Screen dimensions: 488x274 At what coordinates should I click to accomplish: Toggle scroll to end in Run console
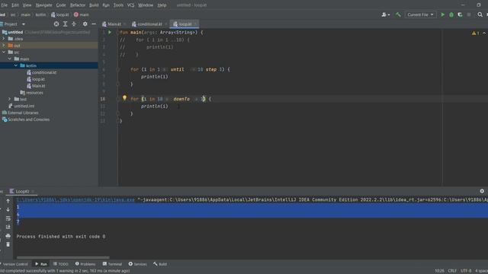[8, 227]
